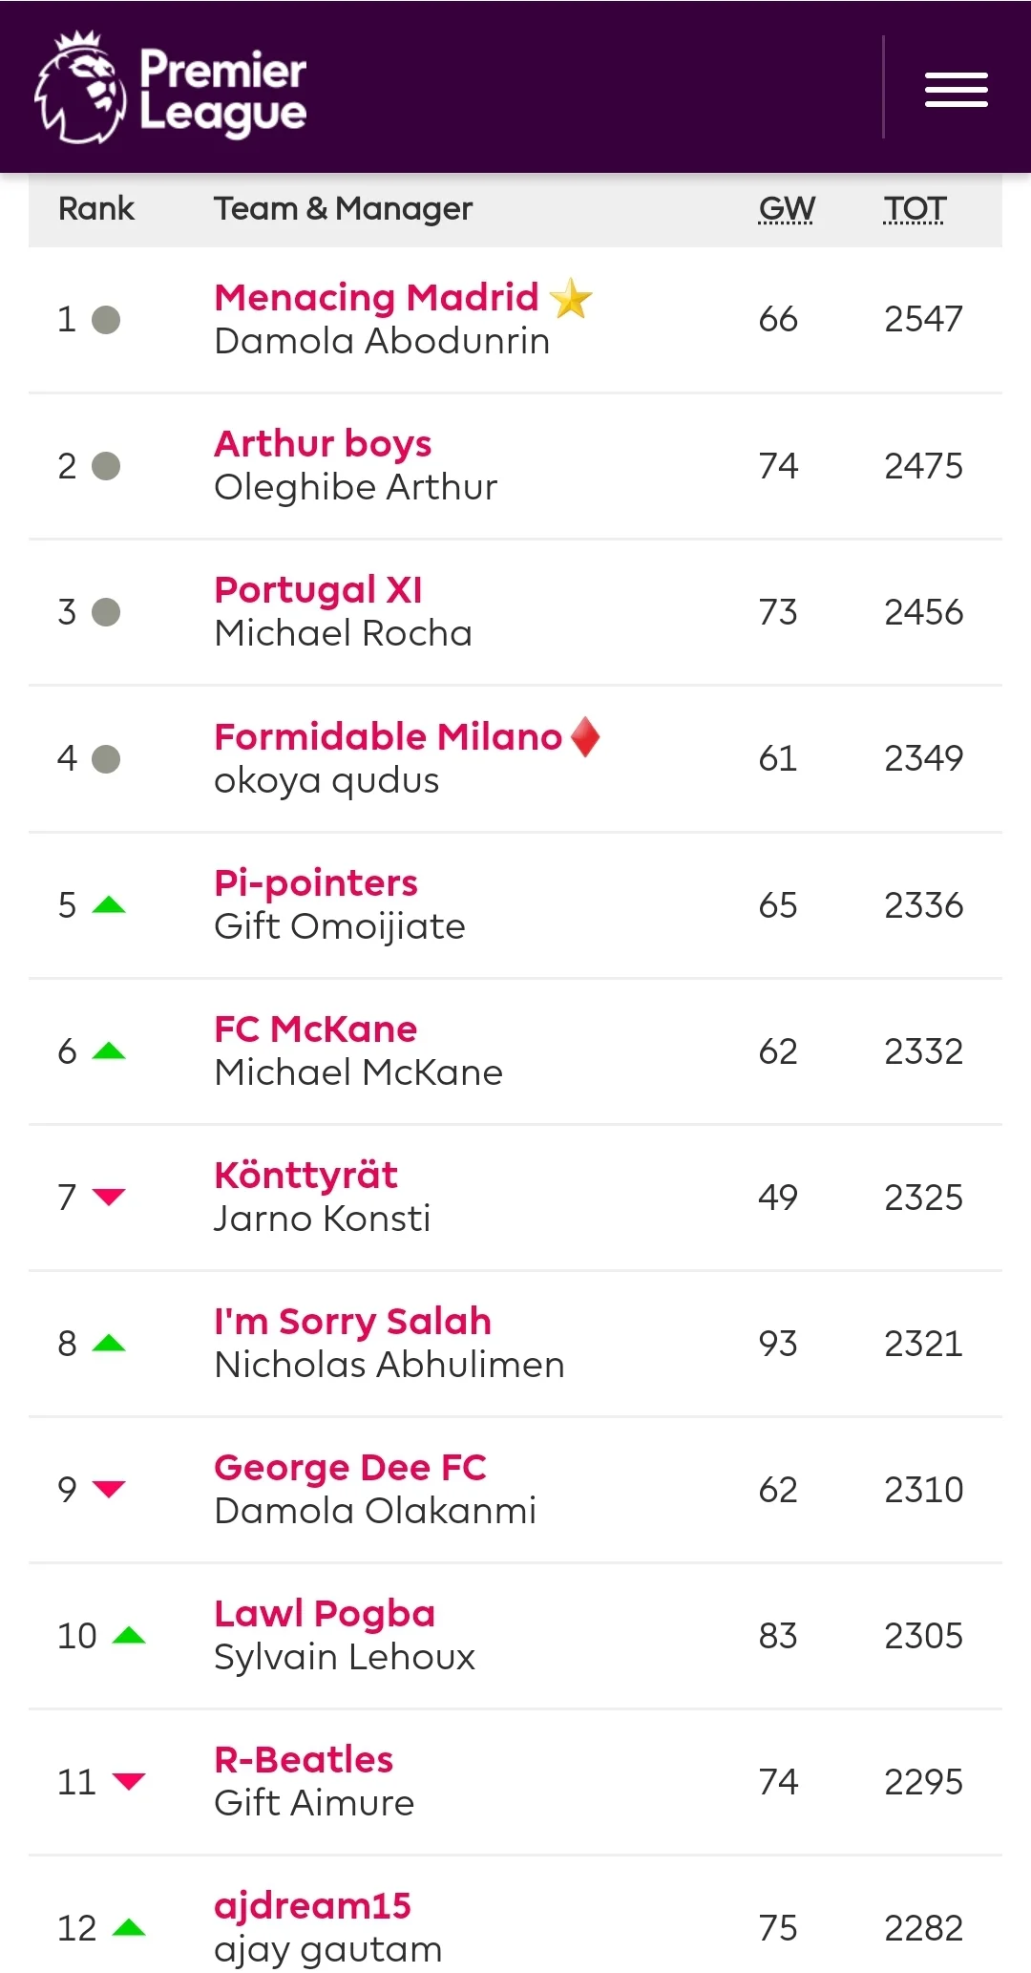Click the green up arrow next to Pi-pointers
This screenshot has height=1973, width=1031.
click(x=108, y=907)
